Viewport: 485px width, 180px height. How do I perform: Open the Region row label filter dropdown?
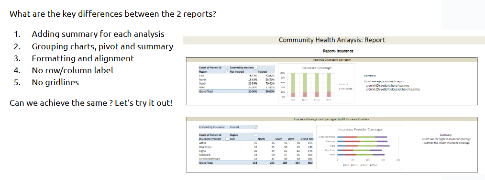[228, 71]
